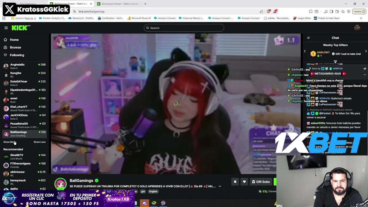The height and width of the screenshot is (207, 368).
Task: Show more bookmarks chevron
Action: click(x=361, y=18)
